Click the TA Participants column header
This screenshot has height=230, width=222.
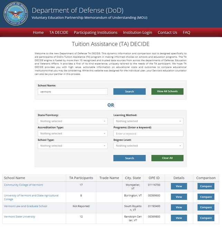pos(81,178)
